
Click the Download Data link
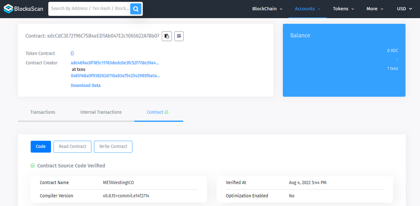pos(85,86)
